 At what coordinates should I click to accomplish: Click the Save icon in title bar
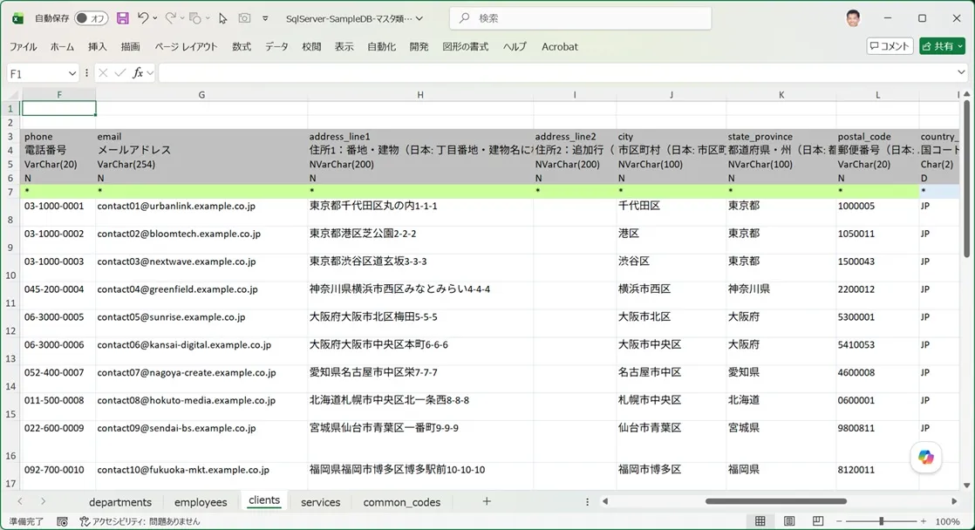(122, 18)
